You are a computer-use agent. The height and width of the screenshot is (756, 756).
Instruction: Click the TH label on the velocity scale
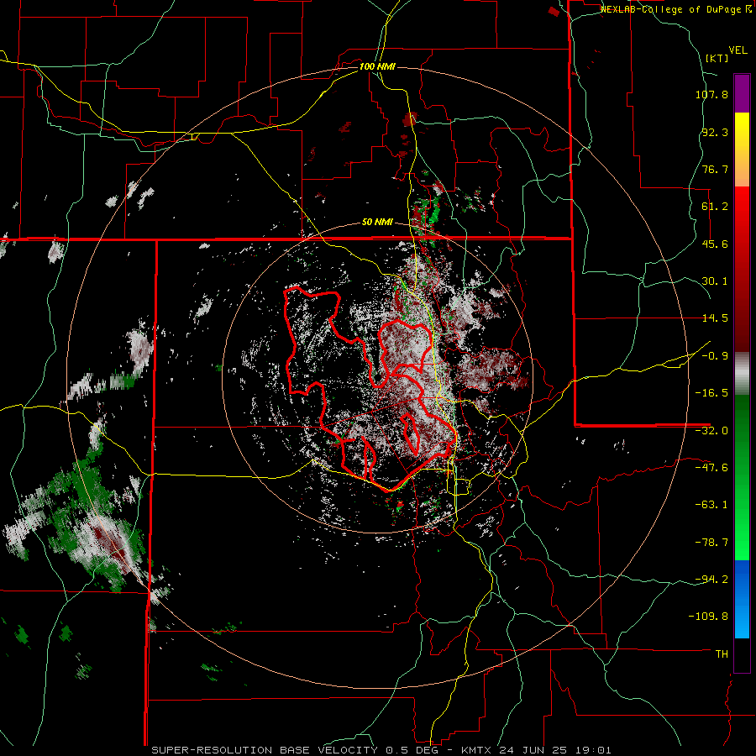coord(722,654)
